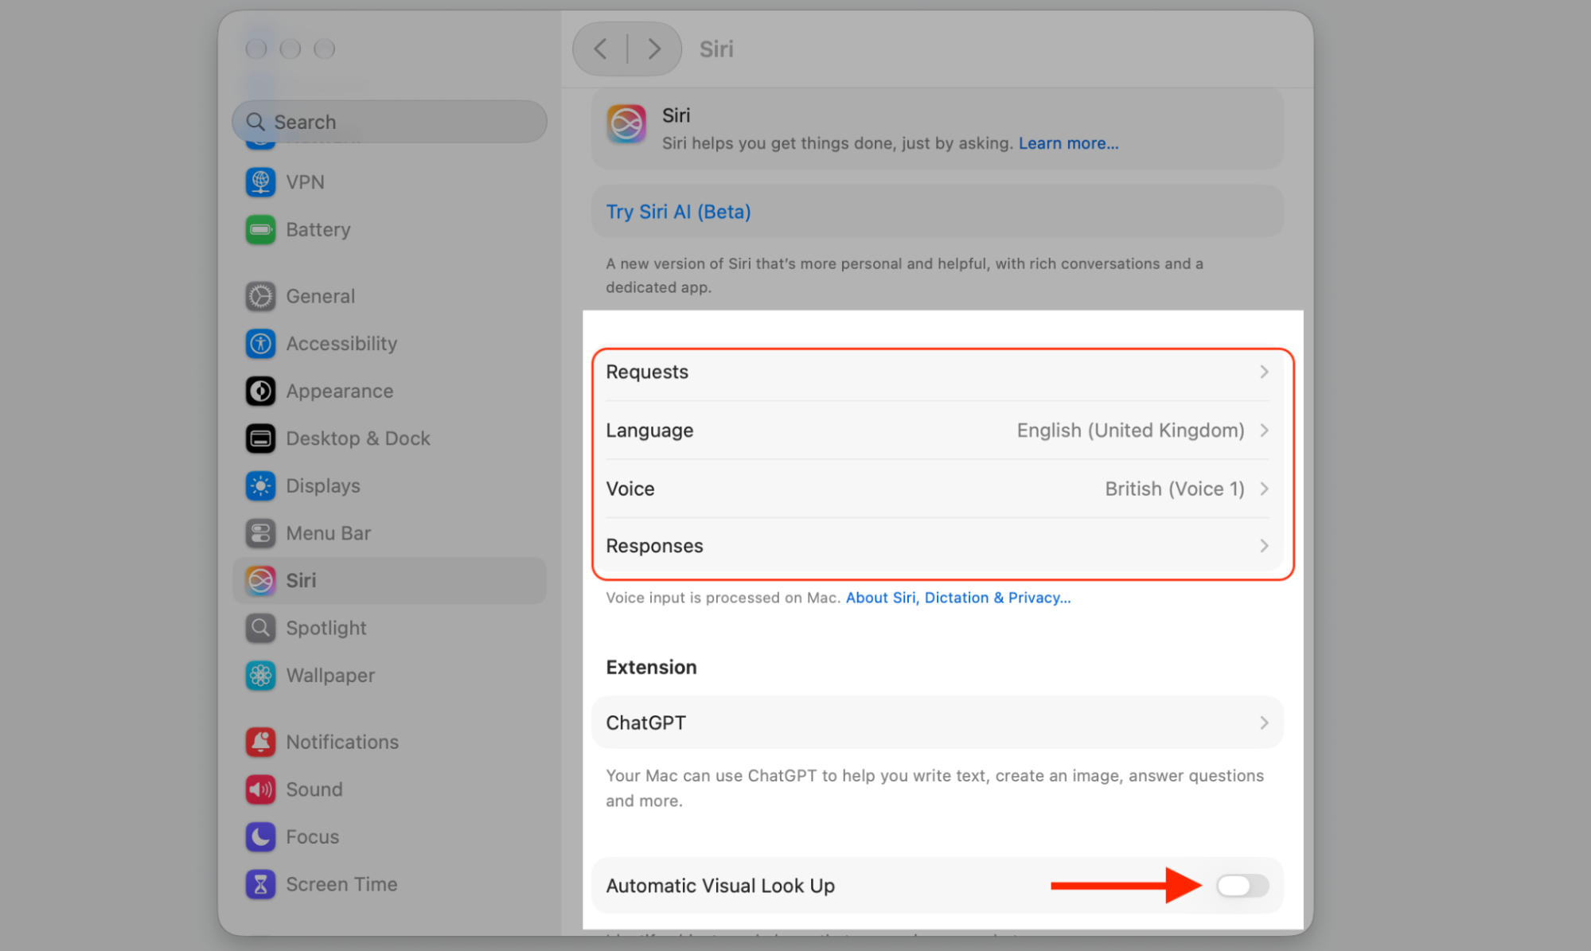The height and width of the screenshot is (951, 1591).
Task: Click the Extension section heading
Action: (x=651, y=667)
